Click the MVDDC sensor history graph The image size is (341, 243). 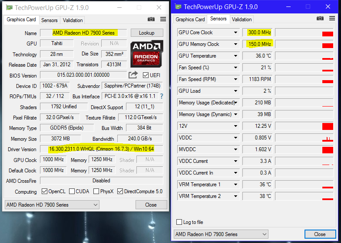[x=304, y=149]
